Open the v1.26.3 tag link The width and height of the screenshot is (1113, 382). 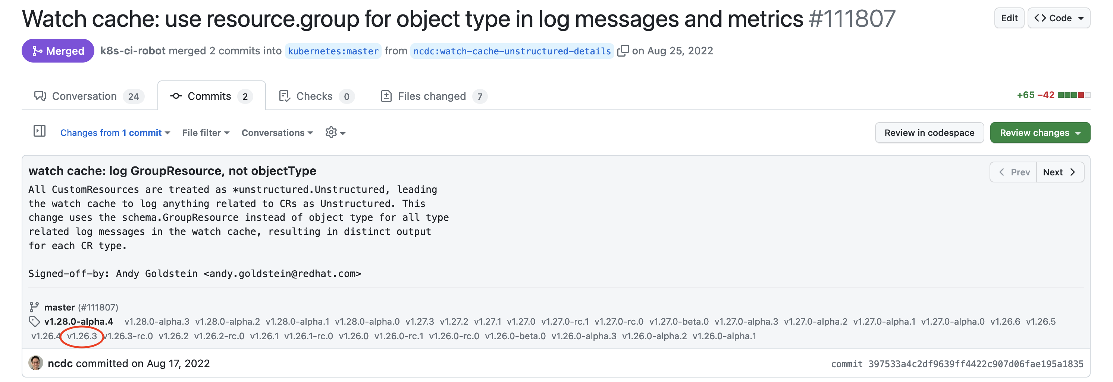click(82, 336)
